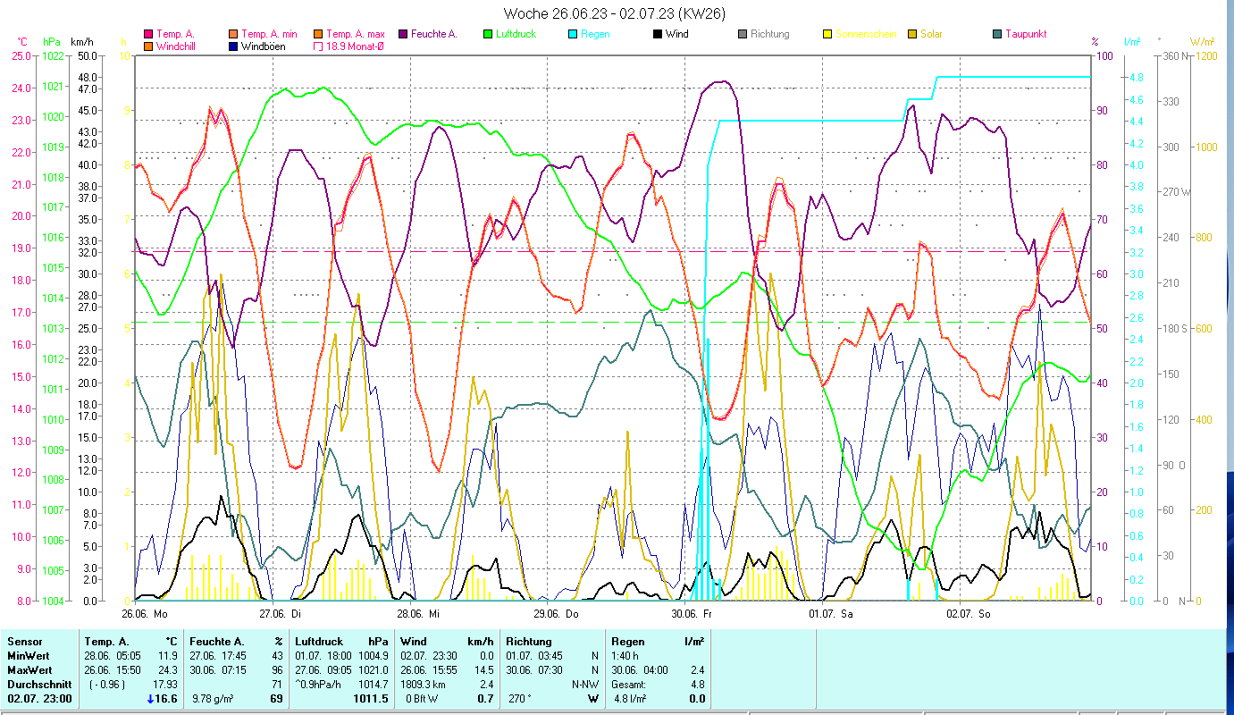1234x715 pixels.
Task: Click the '30.06. Fr' date on x-axis
Action: 692,614
